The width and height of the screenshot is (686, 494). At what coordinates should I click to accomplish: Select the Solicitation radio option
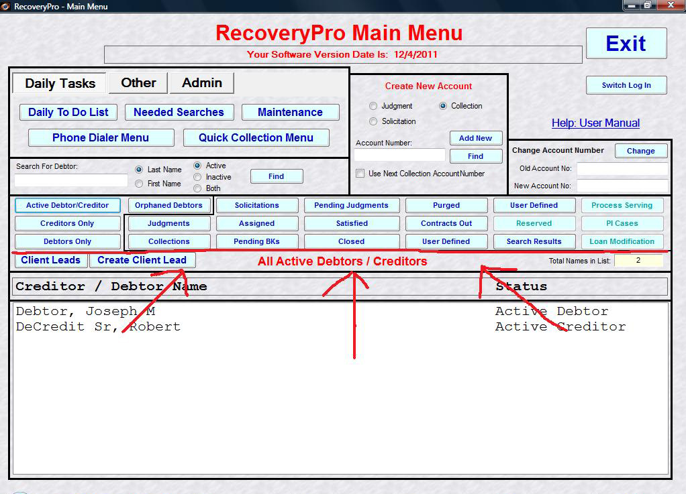point(373,121)
